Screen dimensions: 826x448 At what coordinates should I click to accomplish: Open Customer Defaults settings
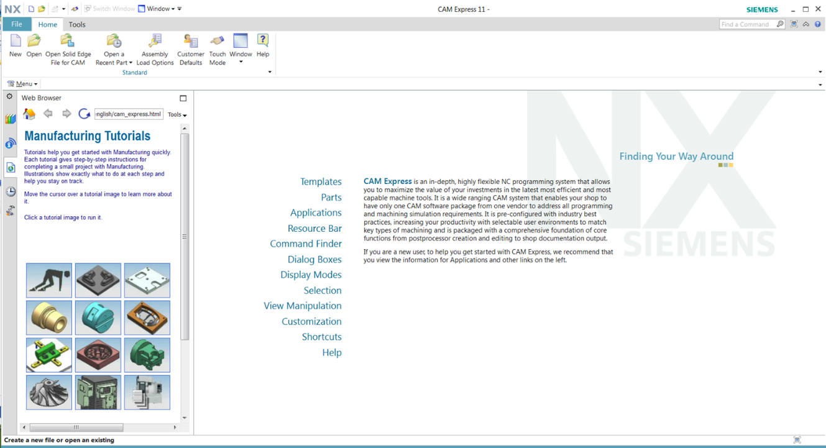pyautogui.click(x=191, y=42)
